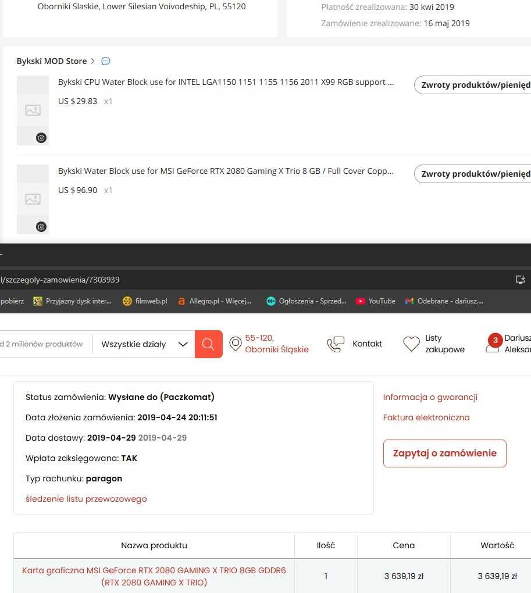Open the Bykski MOD Store link
Screen dimensions: 531x593
click(x=51, y=61)
